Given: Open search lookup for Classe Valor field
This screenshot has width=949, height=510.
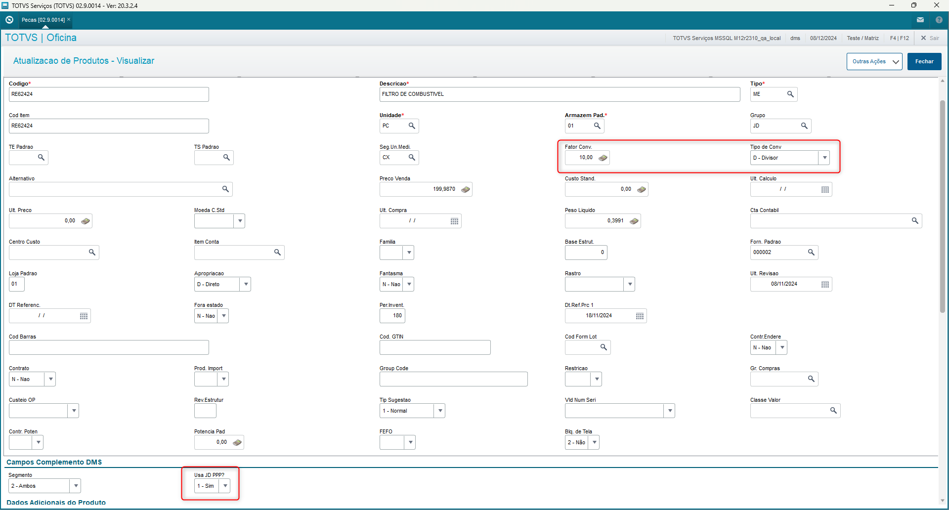Looking at the screenshot, I should pyautogui.click(x=833, y=411).
